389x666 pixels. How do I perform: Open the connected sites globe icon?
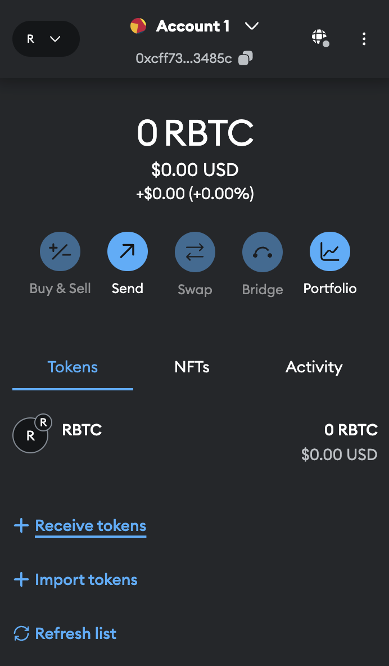pos(320,38)
